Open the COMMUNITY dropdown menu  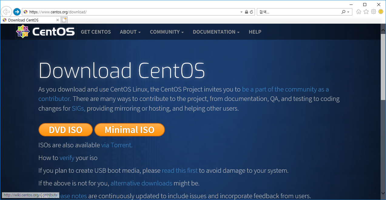click(x=167, y=32)
